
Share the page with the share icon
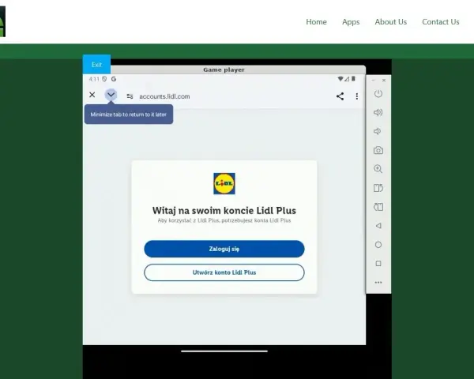point(340,96)
